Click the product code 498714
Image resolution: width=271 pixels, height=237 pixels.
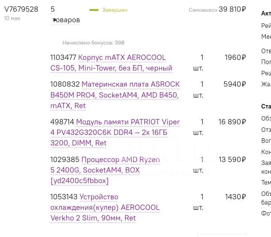62,122
